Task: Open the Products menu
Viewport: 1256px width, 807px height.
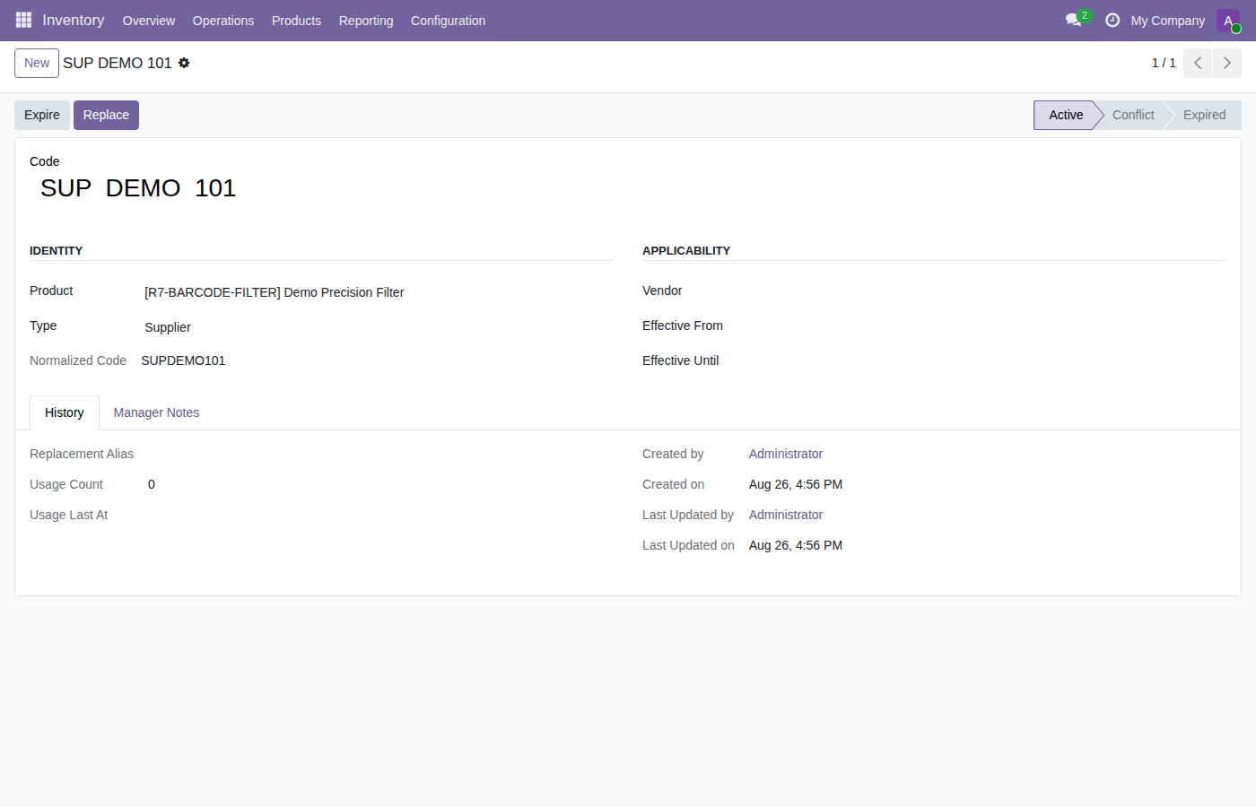Action: point(296,21)
